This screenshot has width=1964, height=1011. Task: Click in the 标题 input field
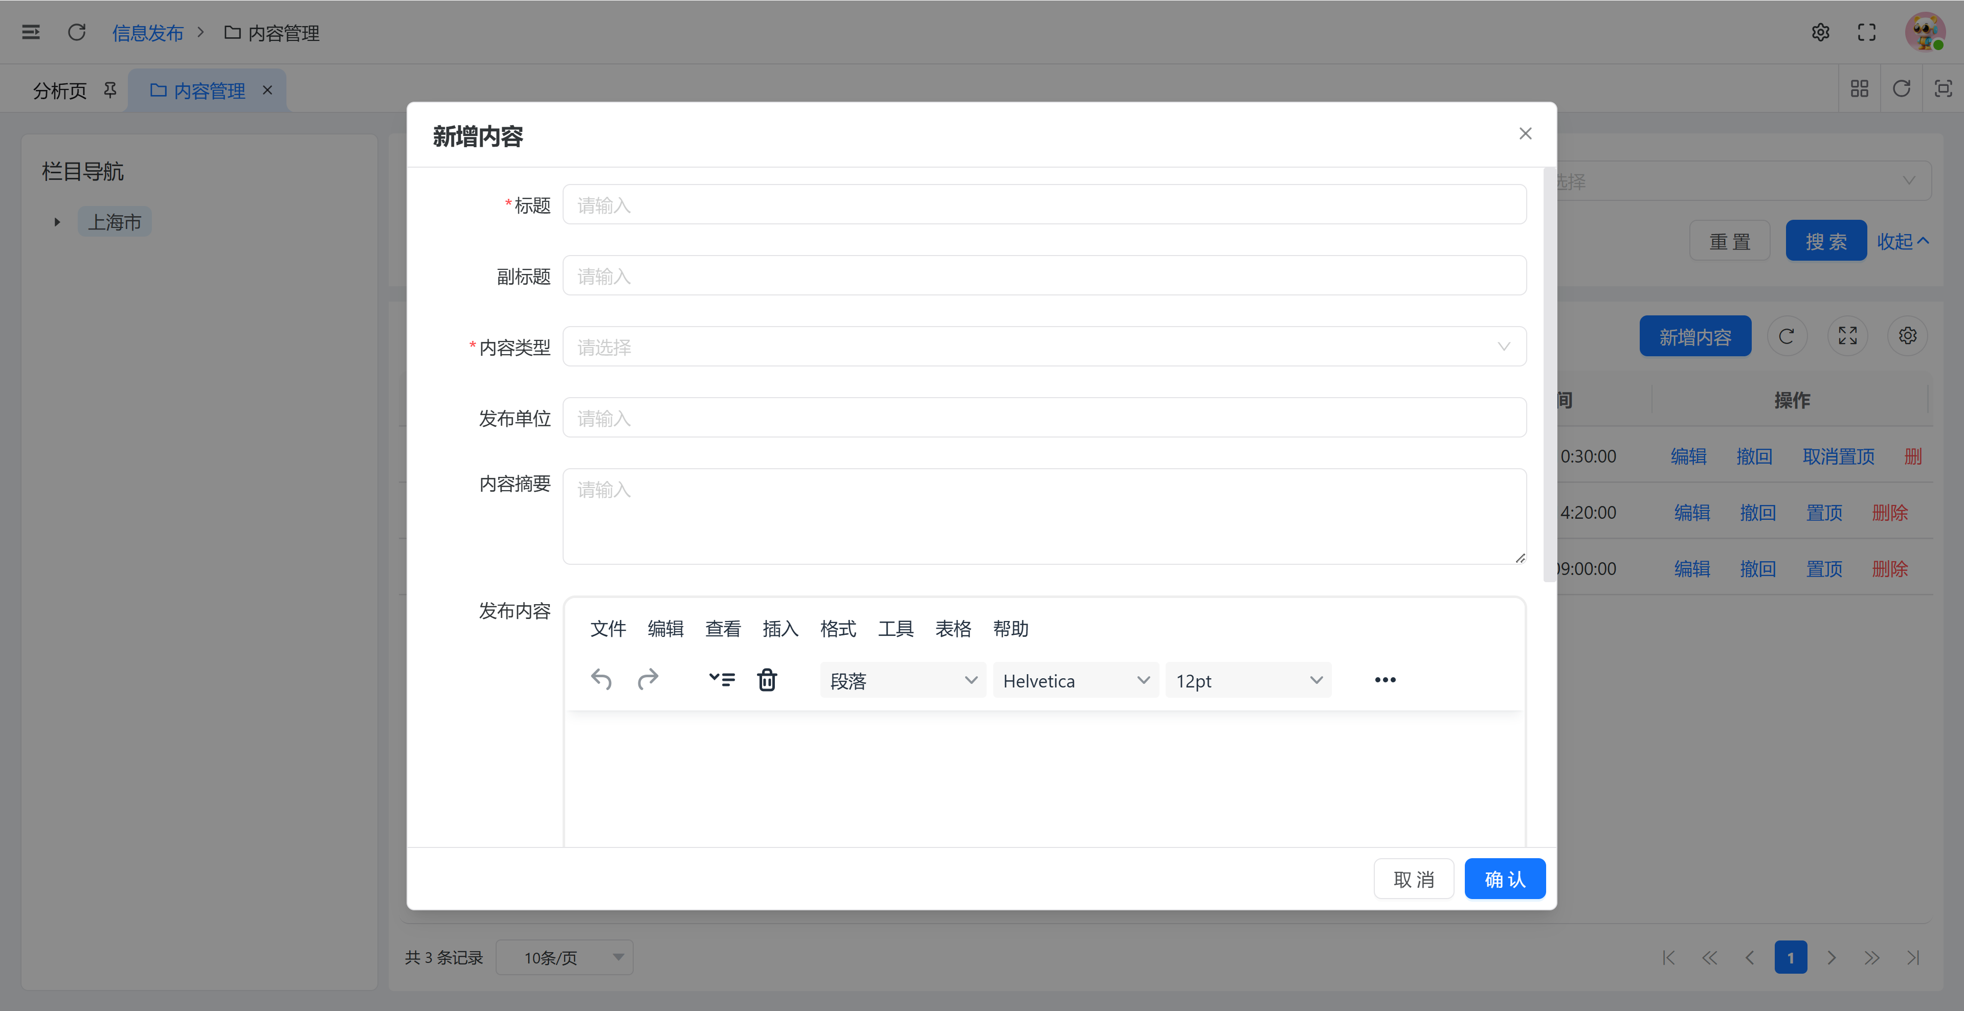1044,205
